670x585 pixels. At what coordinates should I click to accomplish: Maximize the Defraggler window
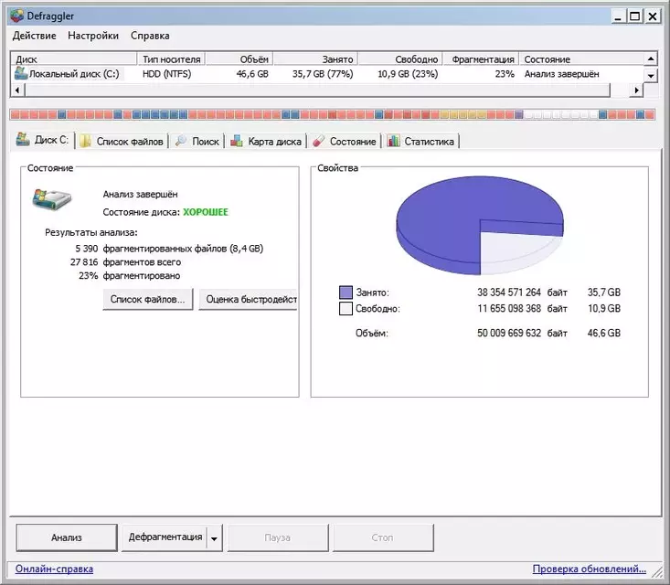pyautogui.click(x=635, y=16)
